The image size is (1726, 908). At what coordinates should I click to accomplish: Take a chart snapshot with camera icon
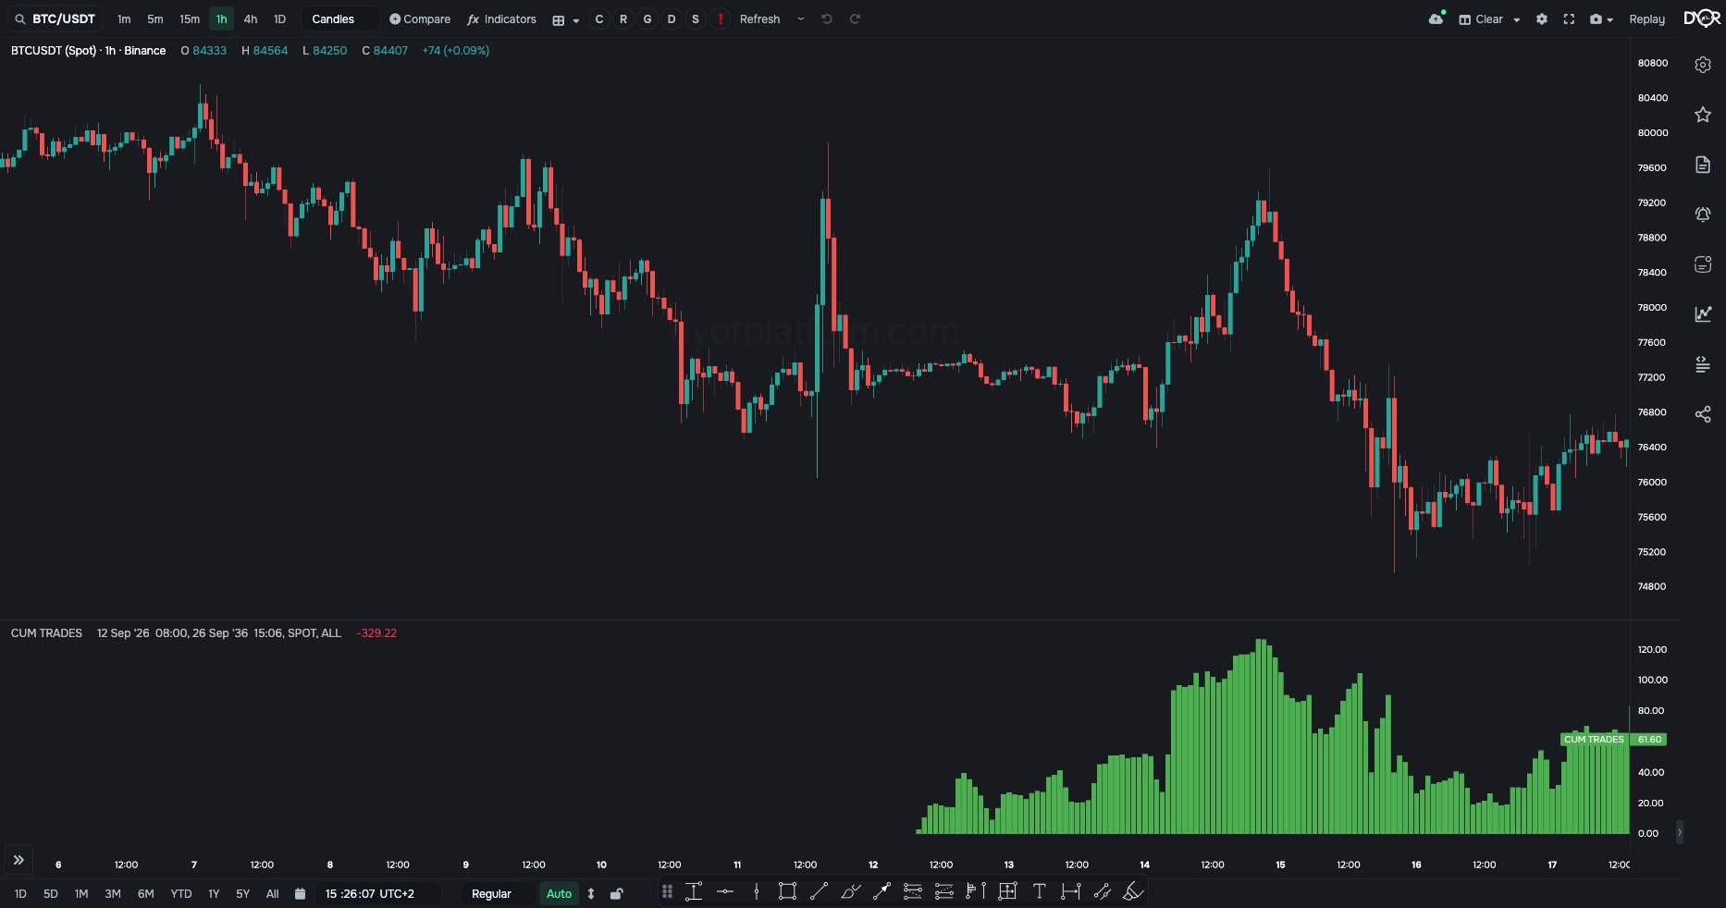click(x=1596, y=19)
